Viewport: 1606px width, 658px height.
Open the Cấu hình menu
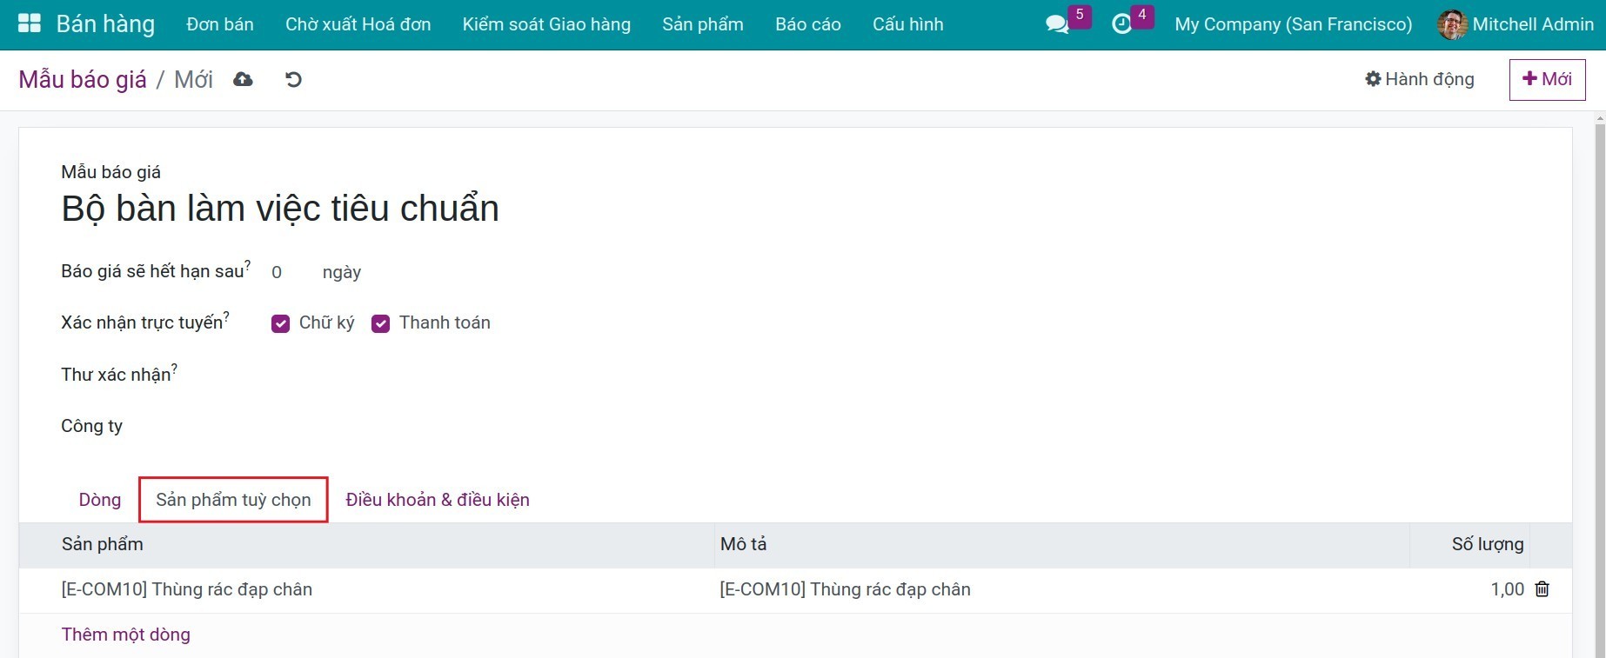click(908, 24)
